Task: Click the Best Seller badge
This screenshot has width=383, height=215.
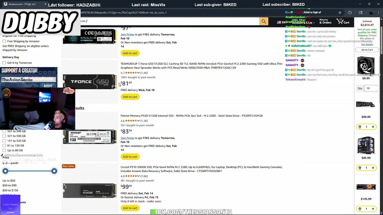Action: (x=69, y=166)
